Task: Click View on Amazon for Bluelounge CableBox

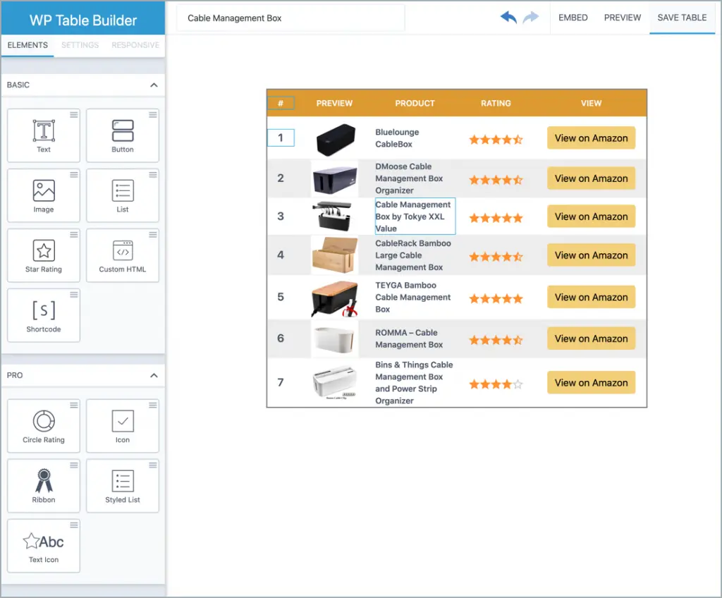Action: pyautogui.click(x=592, y=138)
